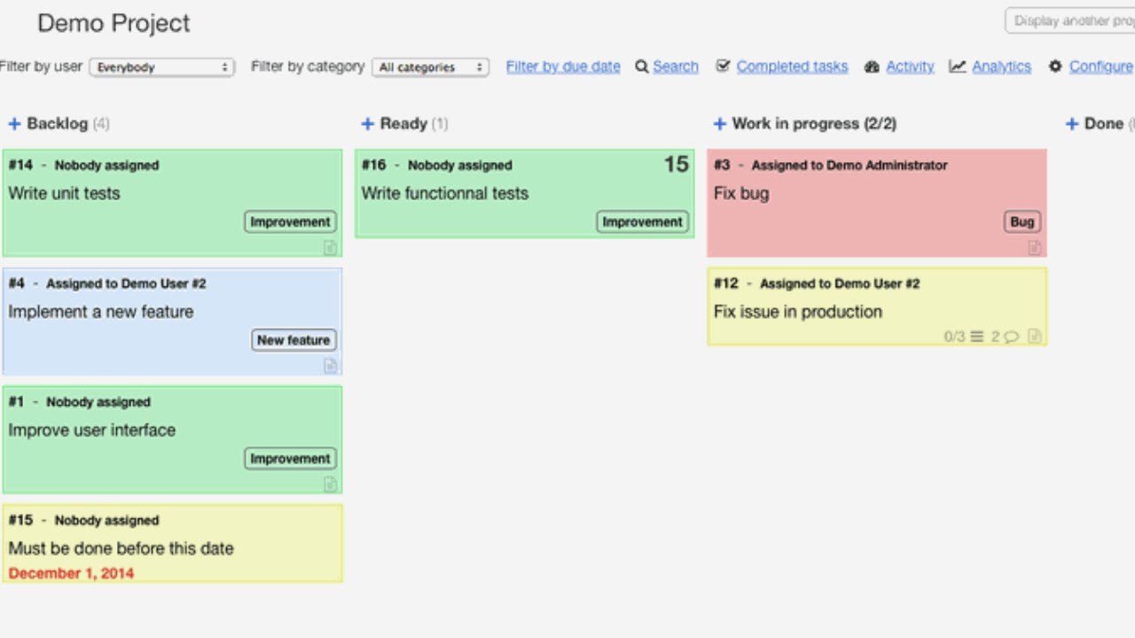Click the Completed tasks checkbox icon
This screenshot has height=638, width=1135.
click(723, 66)
